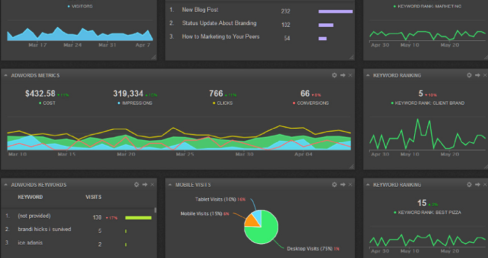Open gear on Client Brand Keyword Ranking widget

[x=470, y=75]
